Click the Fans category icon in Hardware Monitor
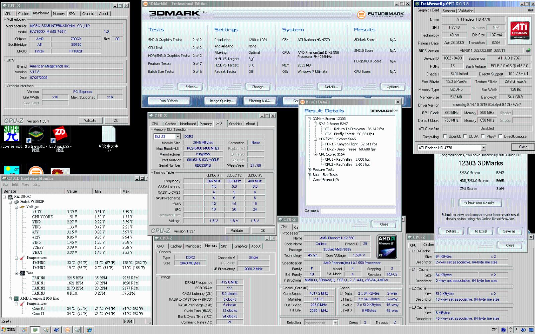The image size is (535, 334). tap(22, 273)
